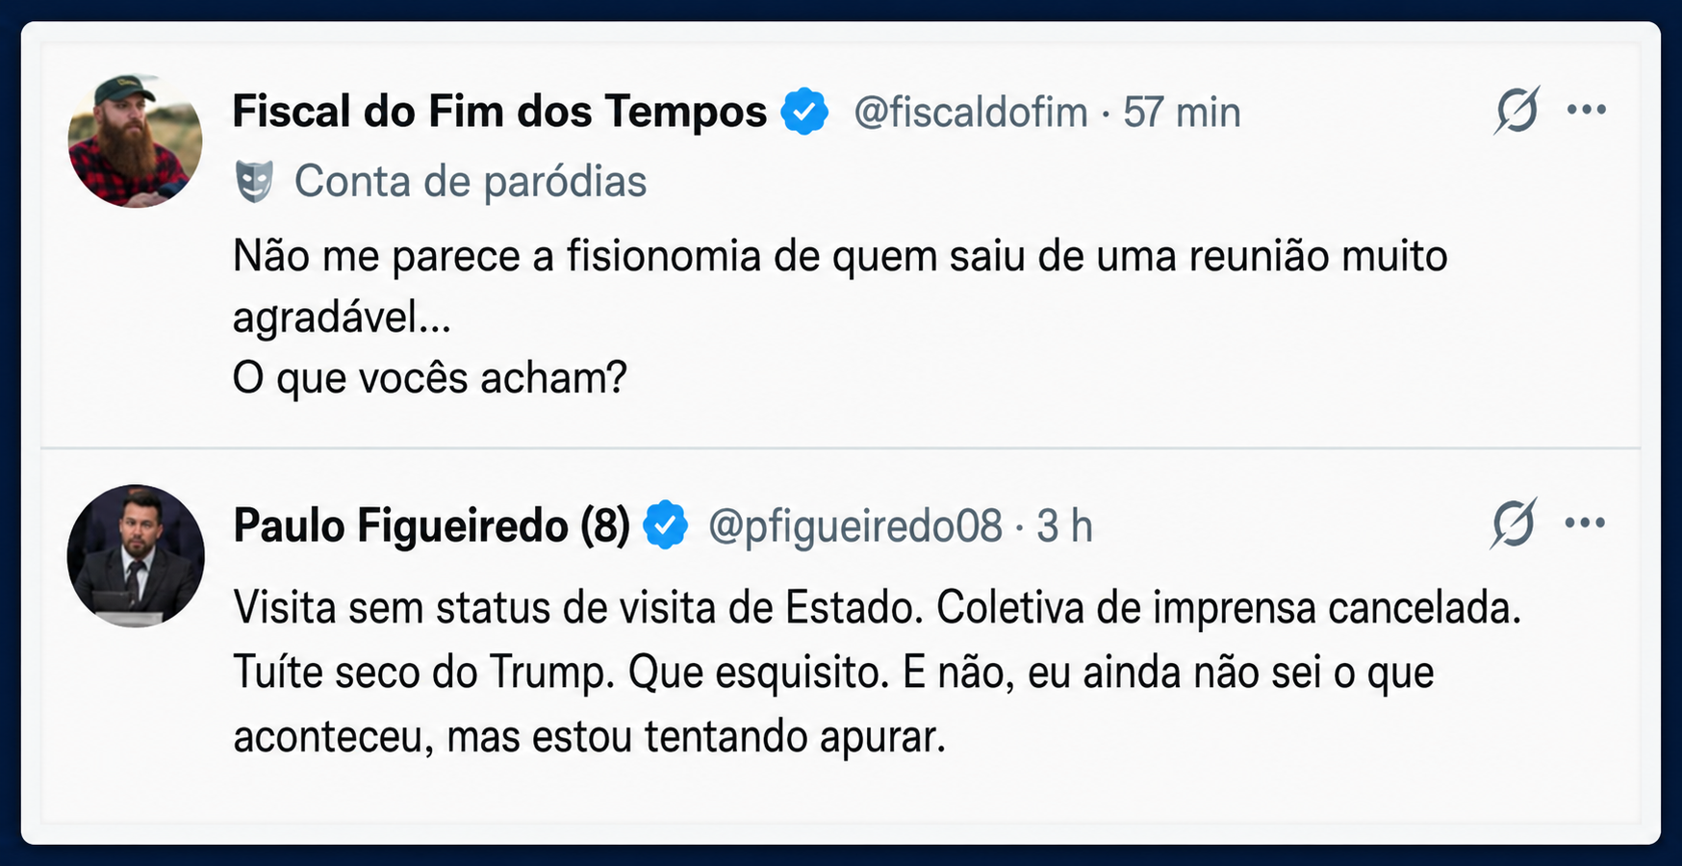Open Fiscal do Fim dos Tempos profile picture
1682x866 pixels.
click(135, 140)
